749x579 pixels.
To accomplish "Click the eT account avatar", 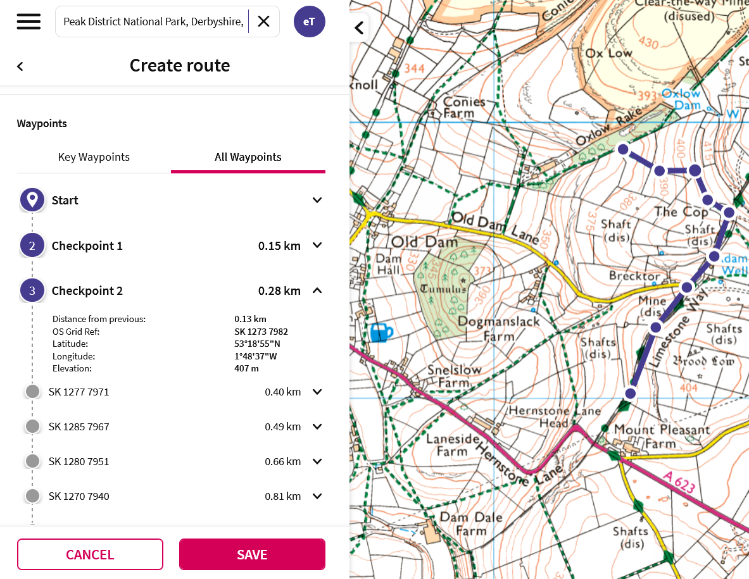I will tap(310, 21).
